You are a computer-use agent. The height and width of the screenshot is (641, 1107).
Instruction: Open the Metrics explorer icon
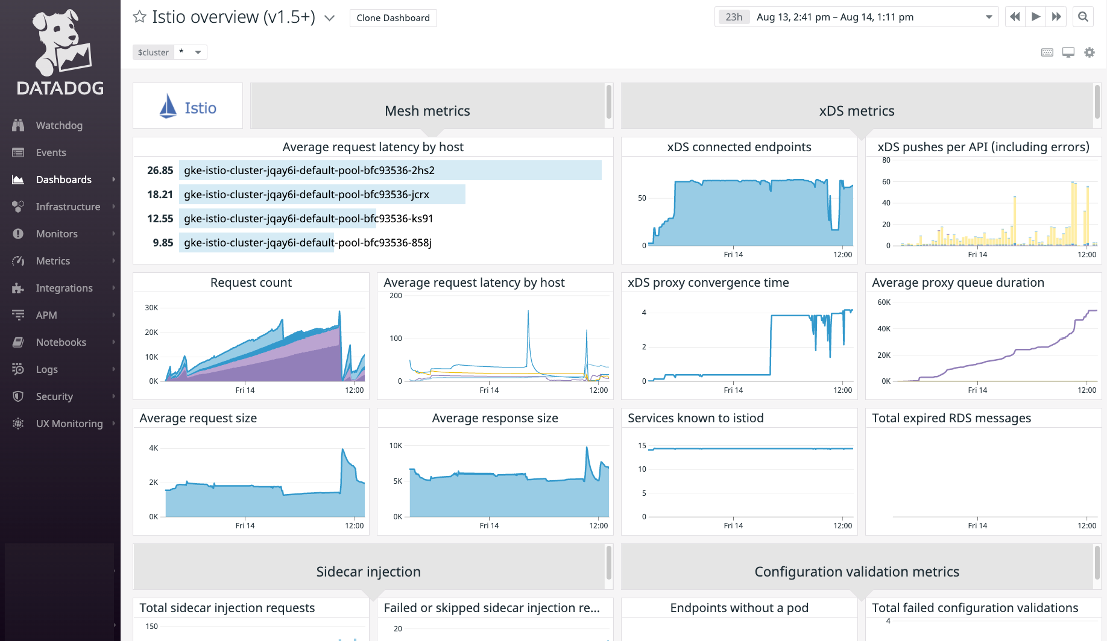point(19,261)
